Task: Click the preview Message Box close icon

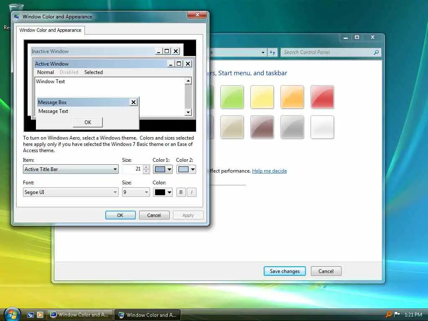Action: pos(133,102)
